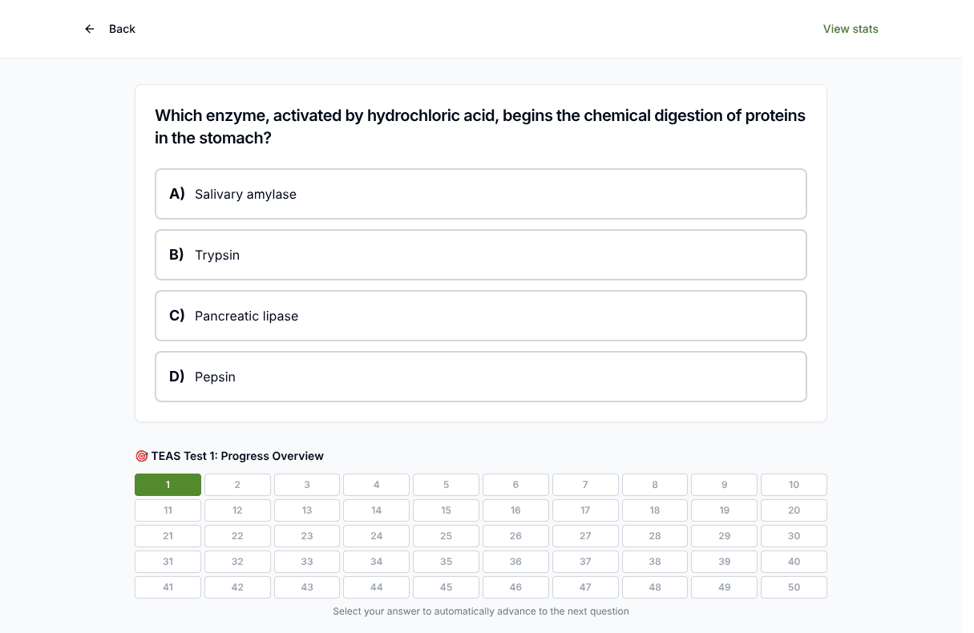
Task: Open View stats link
Action: pyautogui.click(x=851, y=29)
